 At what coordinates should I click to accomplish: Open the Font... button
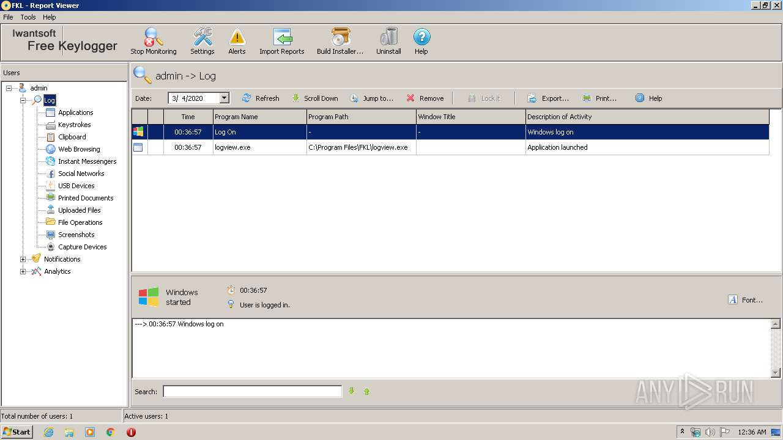[x=746, y=299]
